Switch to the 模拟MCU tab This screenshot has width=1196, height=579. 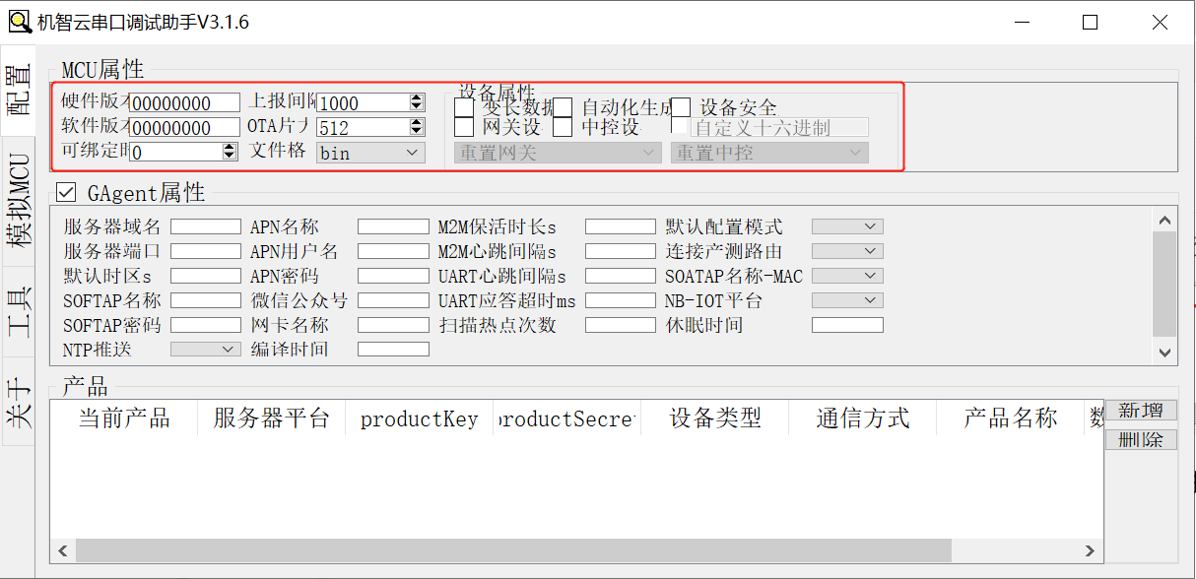coord(19,205)
